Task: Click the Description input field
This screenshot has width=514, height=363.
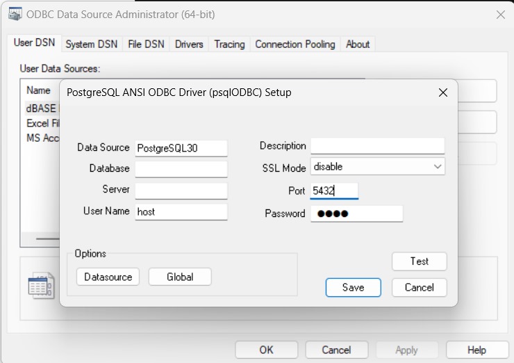Action: click(x=378, y=146)
